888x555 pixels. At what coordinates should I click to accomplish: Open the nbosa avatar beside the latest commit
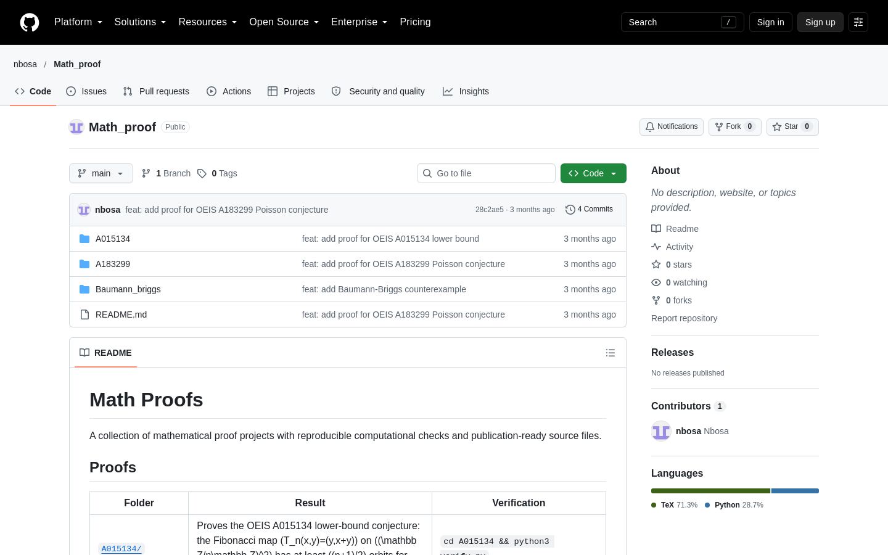84,210
